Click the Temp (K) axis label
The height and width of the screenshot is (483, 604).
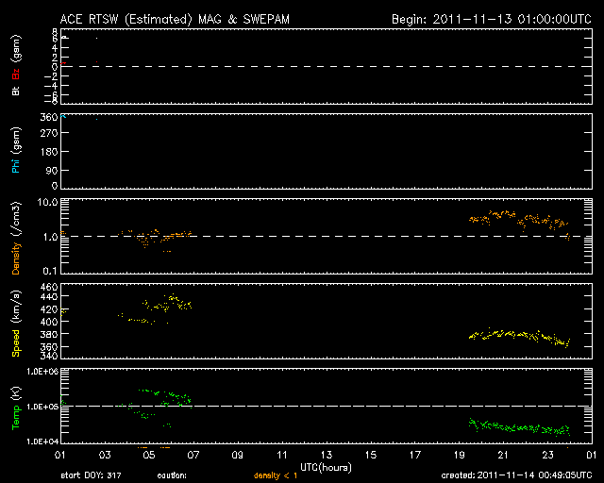point(16,406)
